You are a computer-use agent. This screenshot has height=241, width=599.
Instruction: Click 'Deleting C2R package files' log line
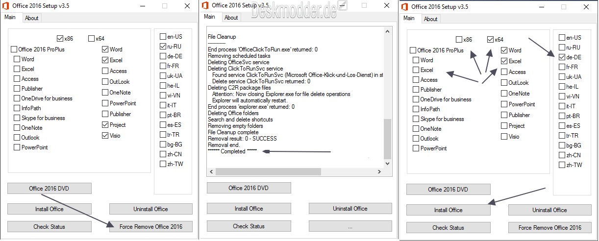240,88
